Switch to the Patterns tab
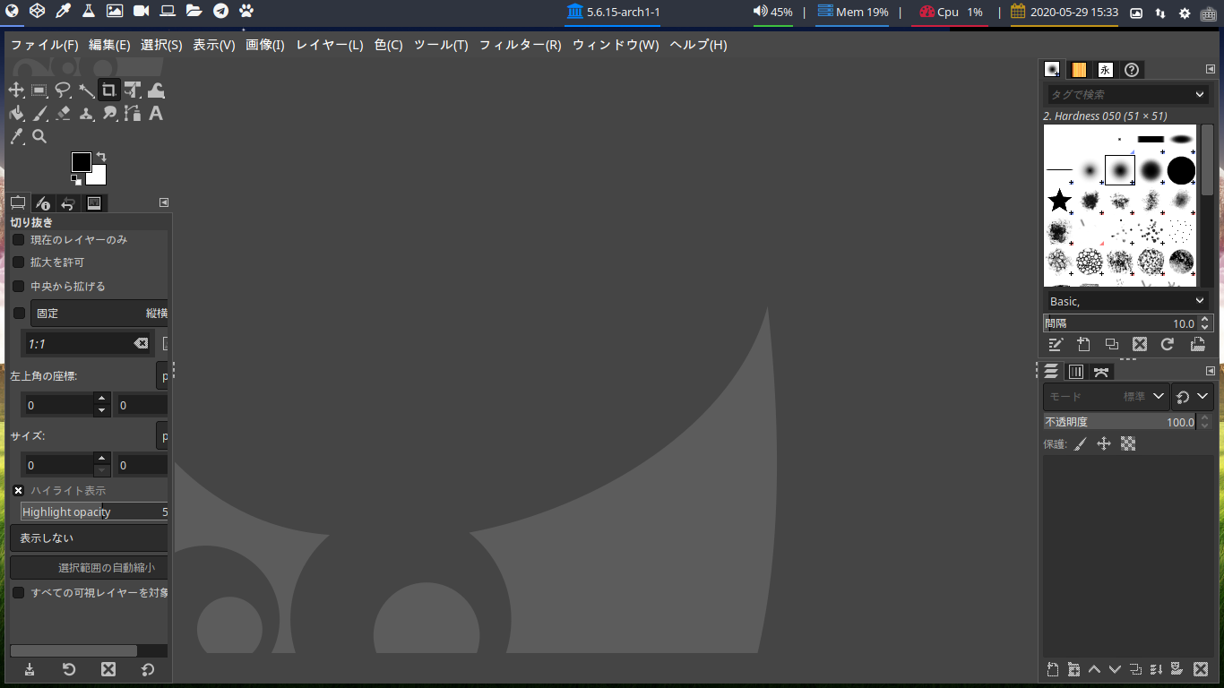 click(x=1078, y=70)
